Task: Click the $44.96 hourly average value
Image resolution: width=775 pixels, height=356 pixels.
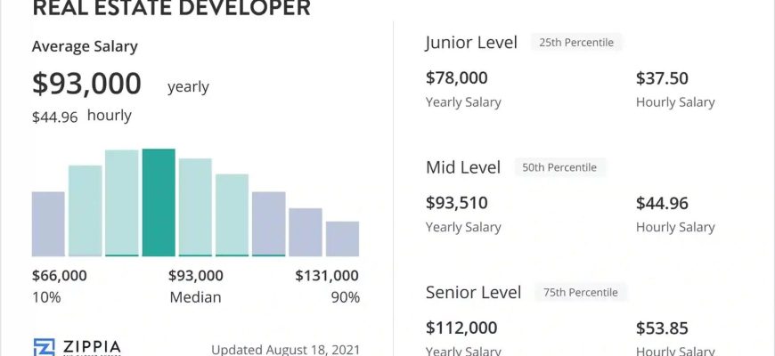Action: (x=55, y=117)
